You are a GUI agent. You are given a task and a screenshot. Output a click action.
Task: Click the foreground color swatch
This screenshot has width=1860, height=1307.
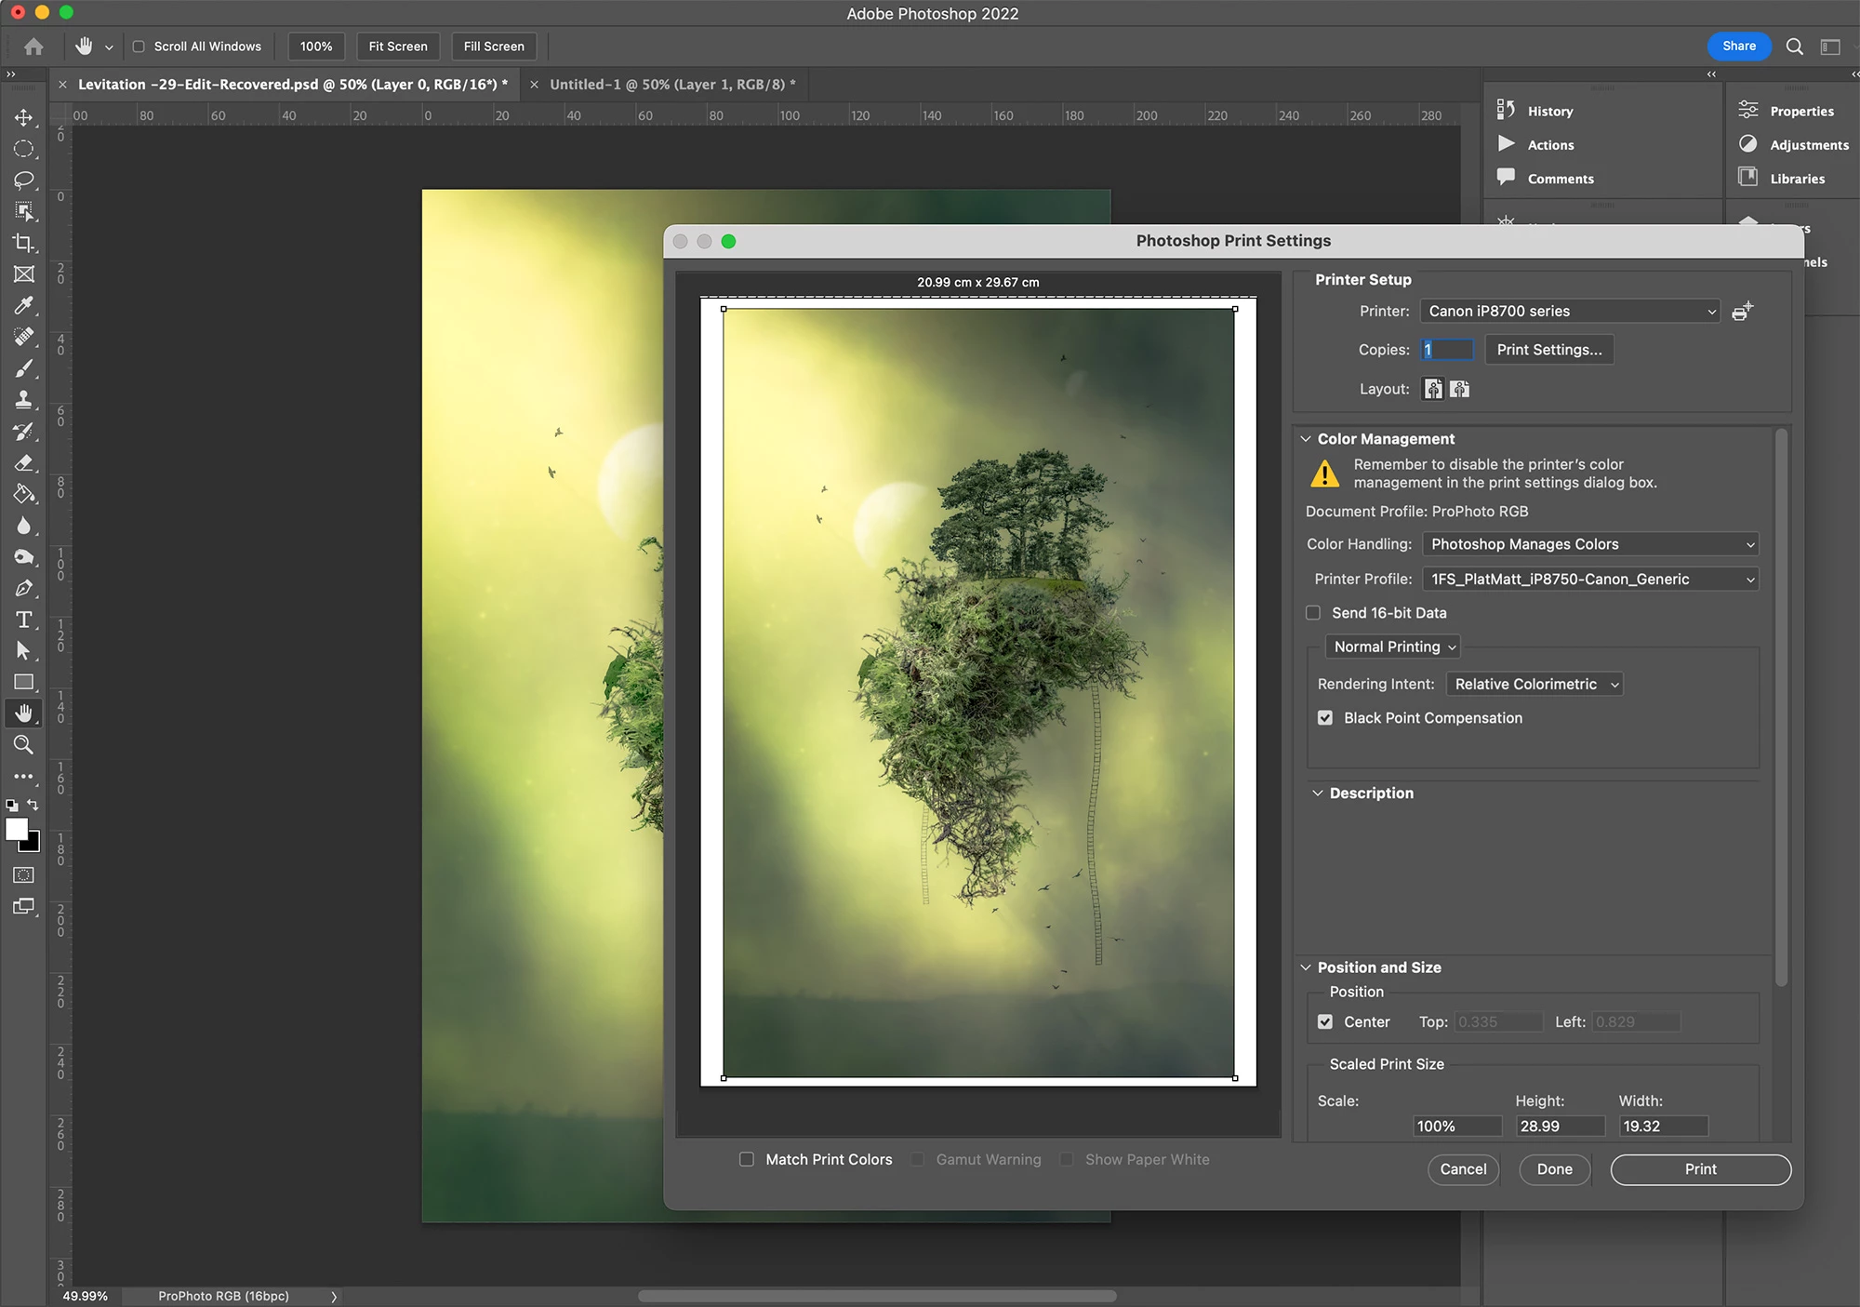tap(16, 829)
